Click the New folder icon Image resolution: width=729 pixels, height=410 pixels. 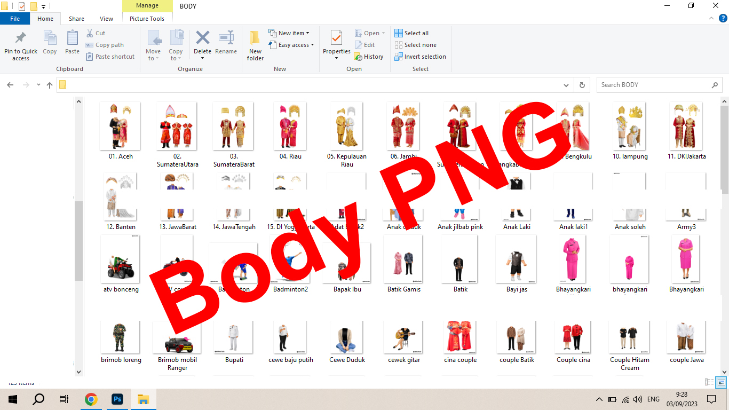[x=255, y=38]
